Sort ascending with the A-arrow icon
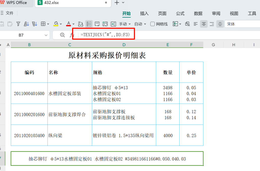Image resolution: width=260 pixels, height=171 pixels. 26,24
